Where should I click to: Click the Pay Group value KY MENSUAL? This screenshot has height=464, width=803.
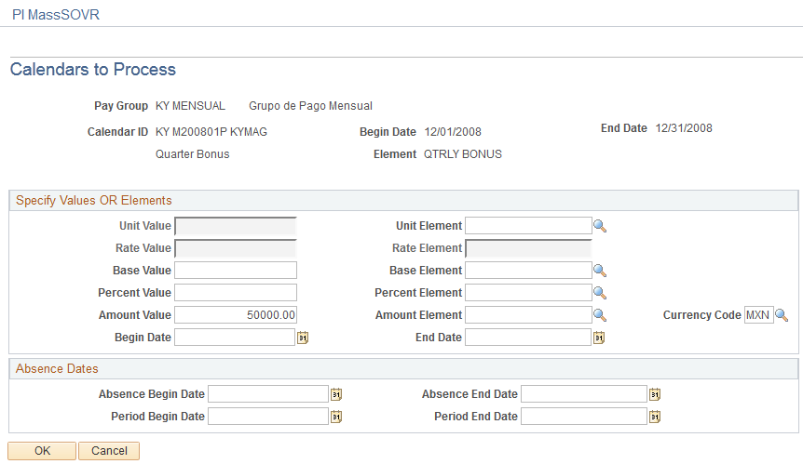[190, 106]
